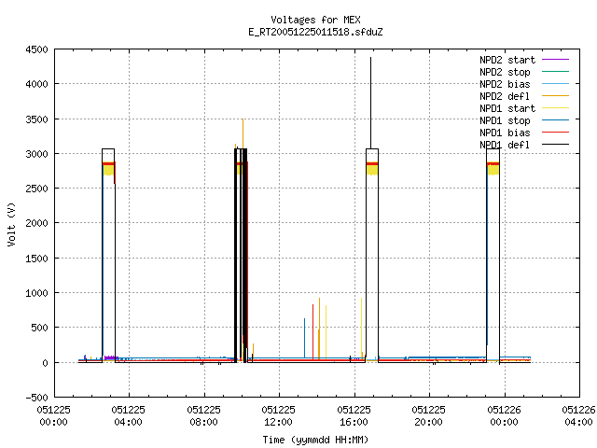The image size is (597, 448).
Task: Click the tall black spike near 4400 V
Action: [371, 103]
